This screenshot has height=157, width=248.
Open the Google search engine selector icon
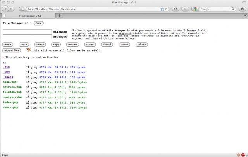tap(195, 9)
